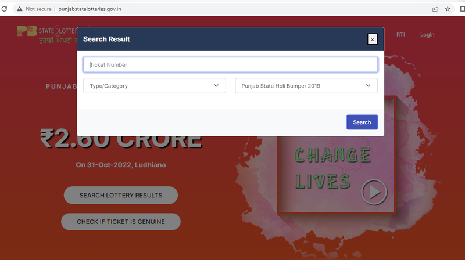Viewport: 465px width, 260px height.
Task: Click Check If Ticket Is Genuine button
Action: point(121,222)
